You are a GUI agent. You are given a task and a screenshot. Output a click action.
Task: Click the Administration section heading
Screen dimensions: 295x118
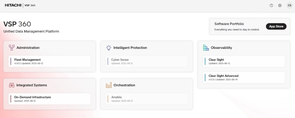(x=28, y=48)
